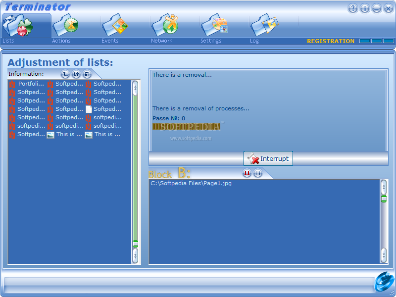Click the Information list scroll-down arrow
Screen dimensions: 396x297
tap(135, 255)
